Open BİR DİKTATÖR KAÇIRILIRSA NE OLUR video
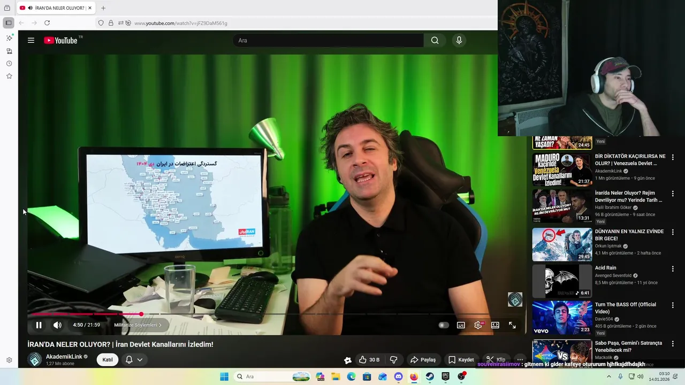The width and height of the screenshot is (685, 385). click(630, 159)
